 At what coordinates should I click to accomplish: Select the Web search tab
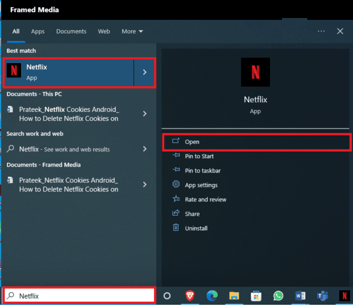coord(104,31)
